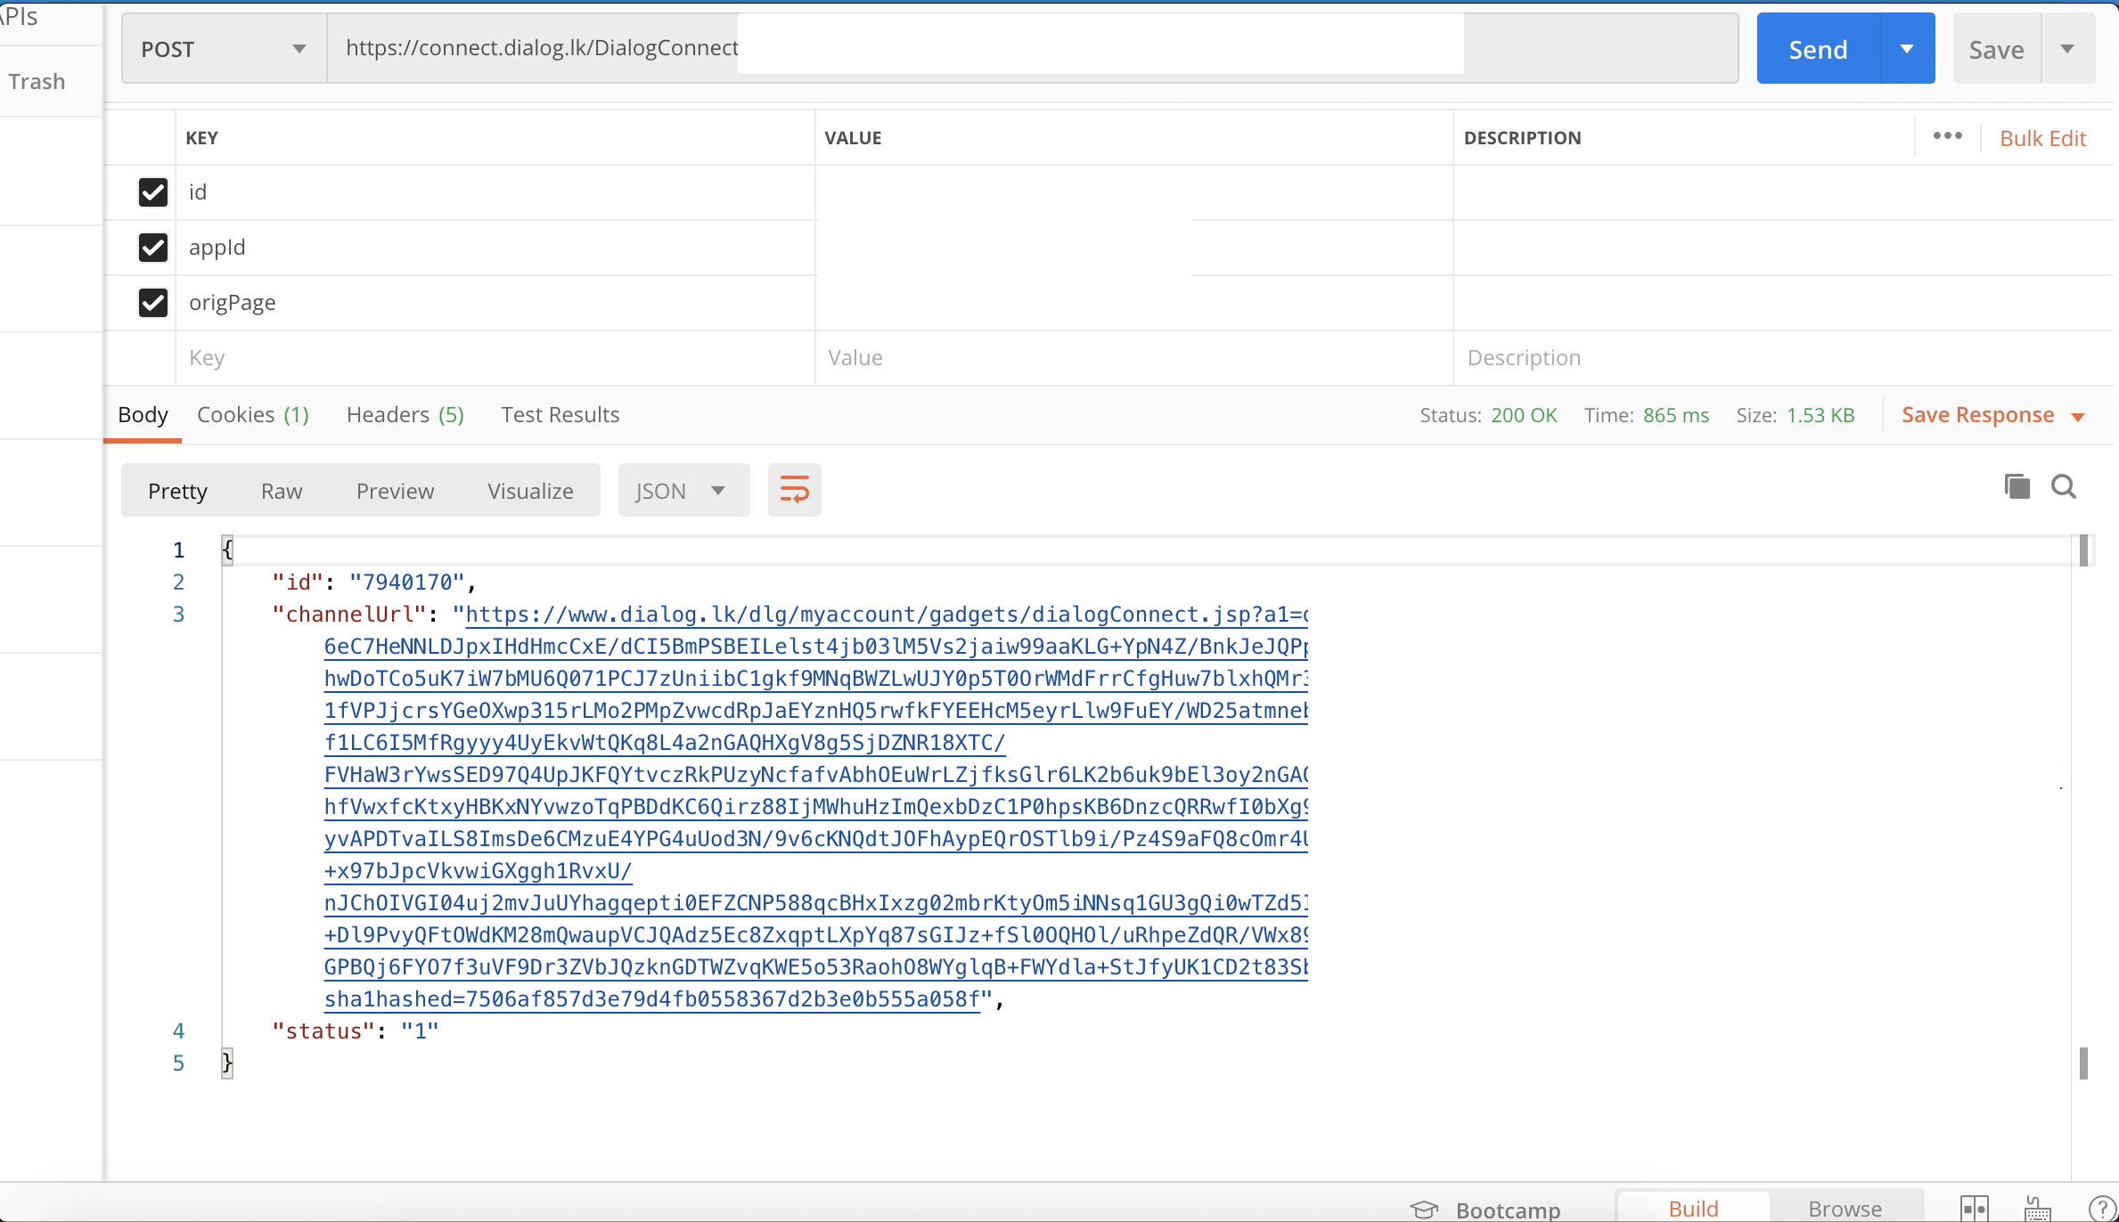
Task: Open Trash in the sidebar
Action: tap(37, 81)
